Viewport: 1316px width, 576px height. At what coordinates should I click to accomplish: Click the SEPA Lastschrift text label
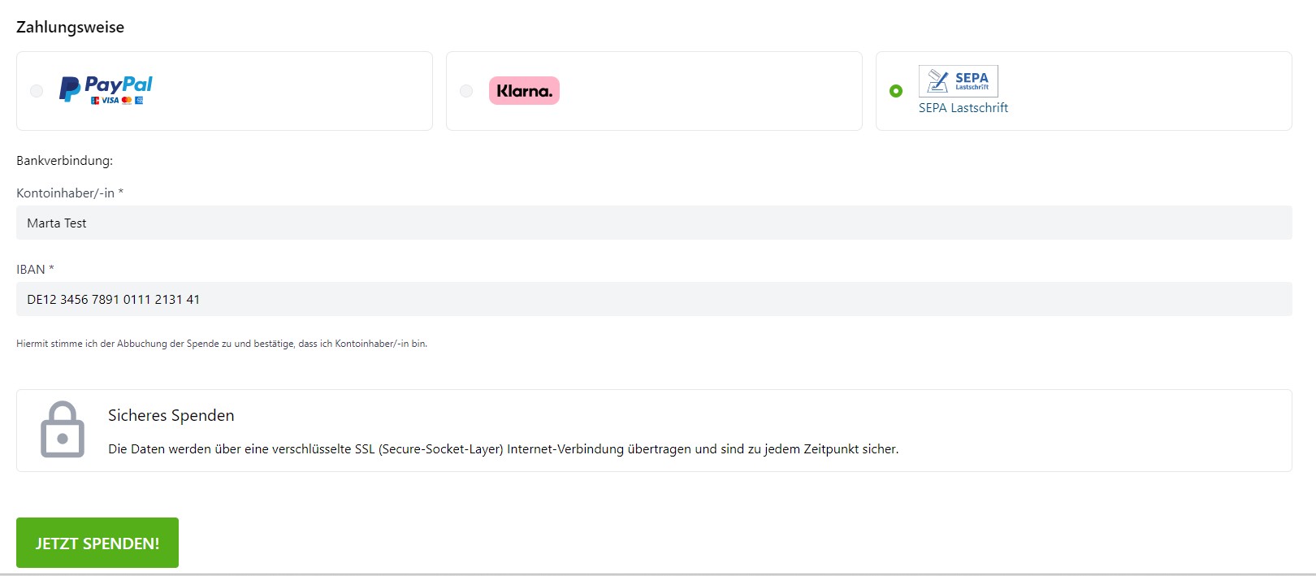(963, 108)
